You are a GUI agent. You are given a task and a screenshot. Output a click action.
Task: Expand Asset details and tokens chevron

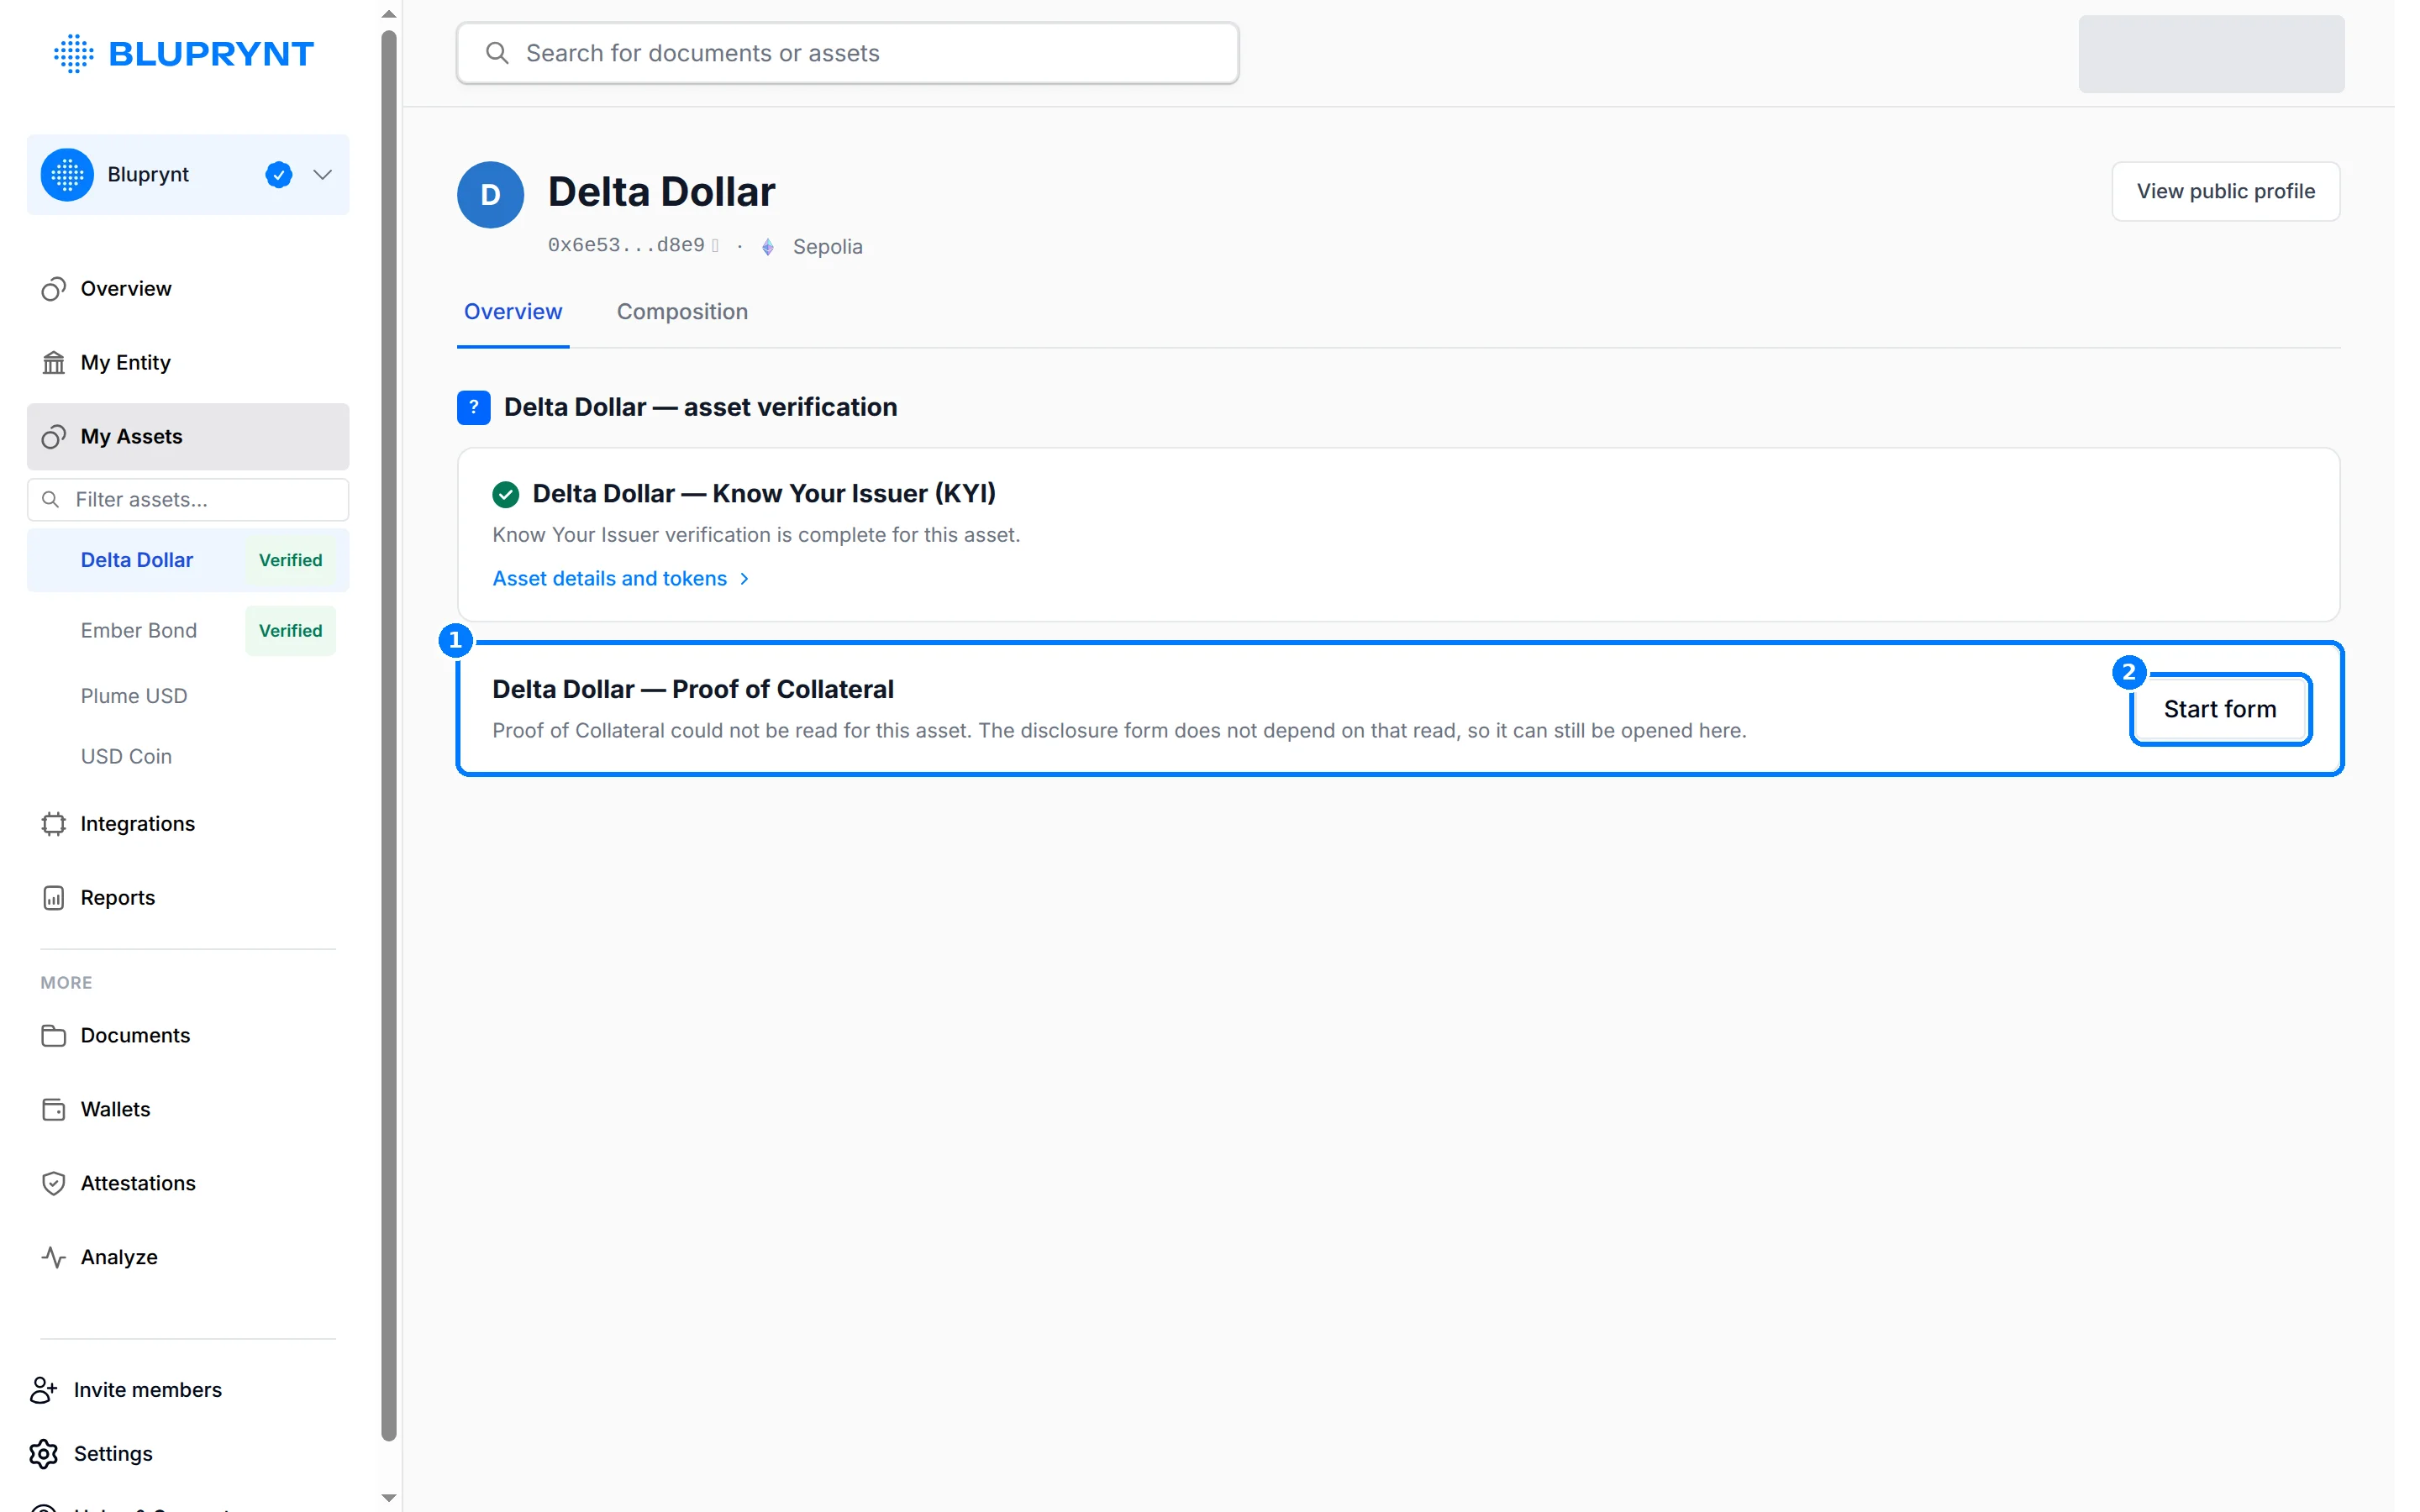point(744,579)
